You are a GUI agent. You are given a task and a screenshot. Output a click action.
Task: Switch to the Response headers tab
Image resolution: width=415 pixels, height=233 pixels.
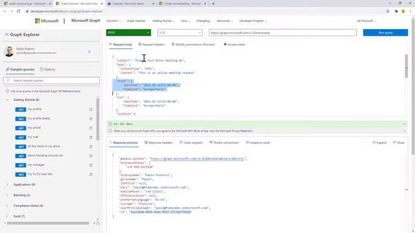click(158, 142)
